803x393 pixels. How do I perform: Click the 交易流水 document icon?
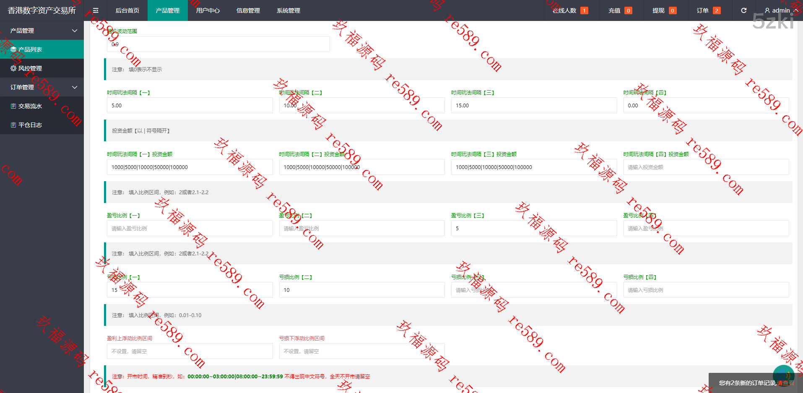(13, 106)
